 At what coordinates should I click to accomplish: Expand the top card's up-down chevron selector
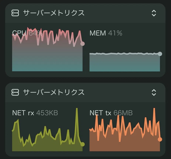click(154, 13)
